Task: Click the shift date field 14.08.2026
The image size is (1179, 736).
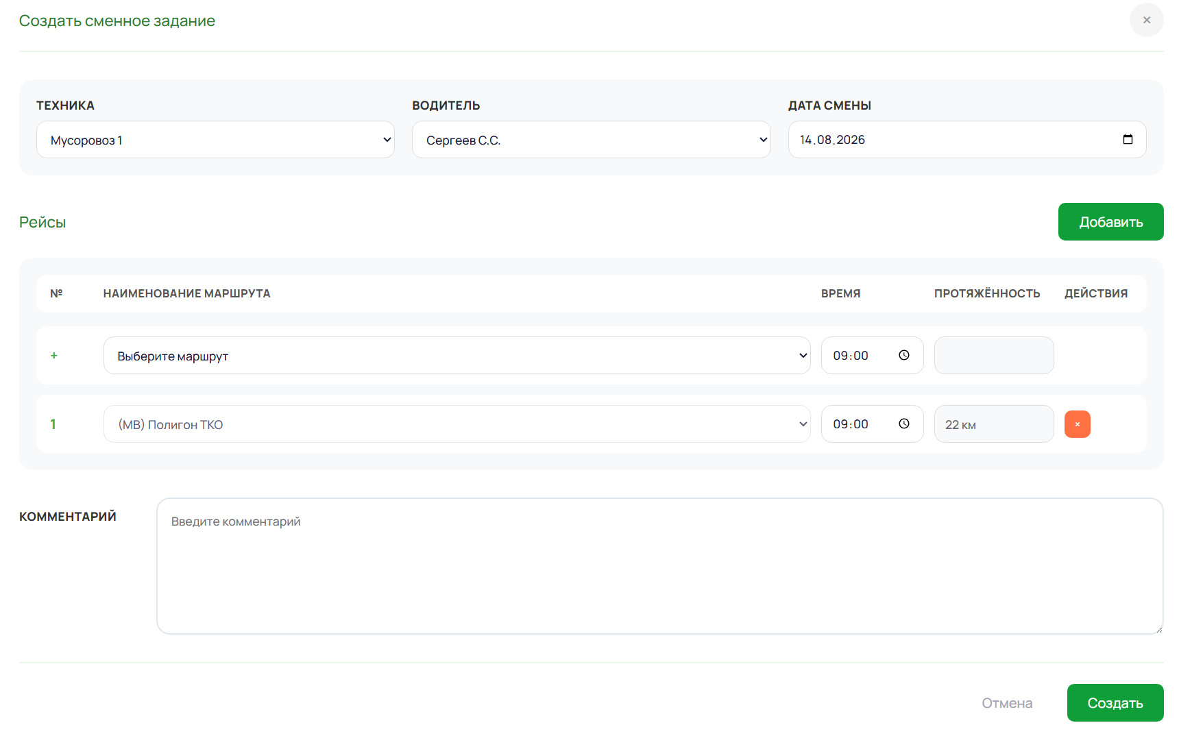Action: tap(967, 140)
